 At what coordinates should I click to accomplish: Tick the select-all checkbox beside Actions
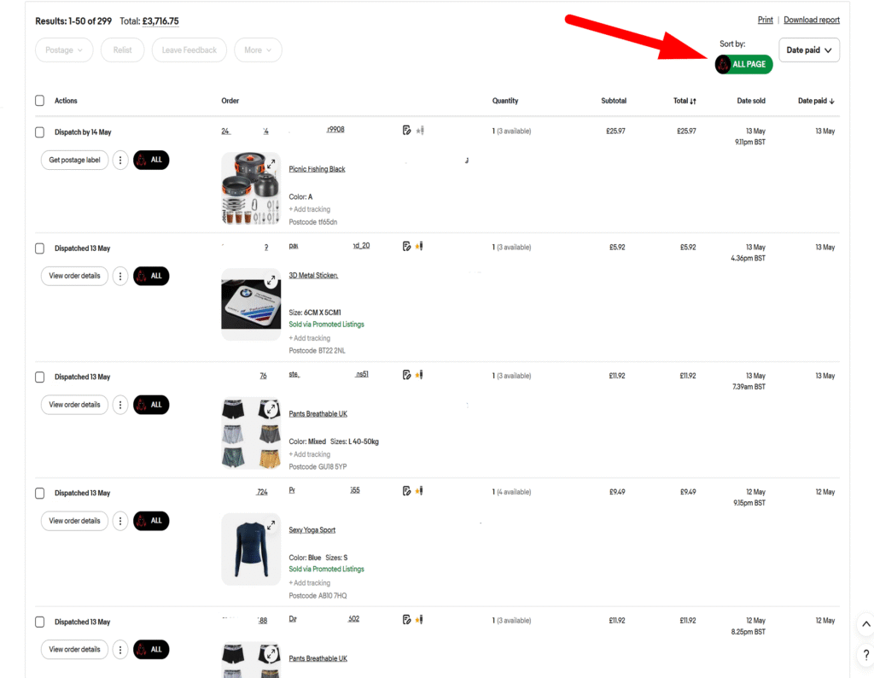pyautogui.click(x=39, y=101)
